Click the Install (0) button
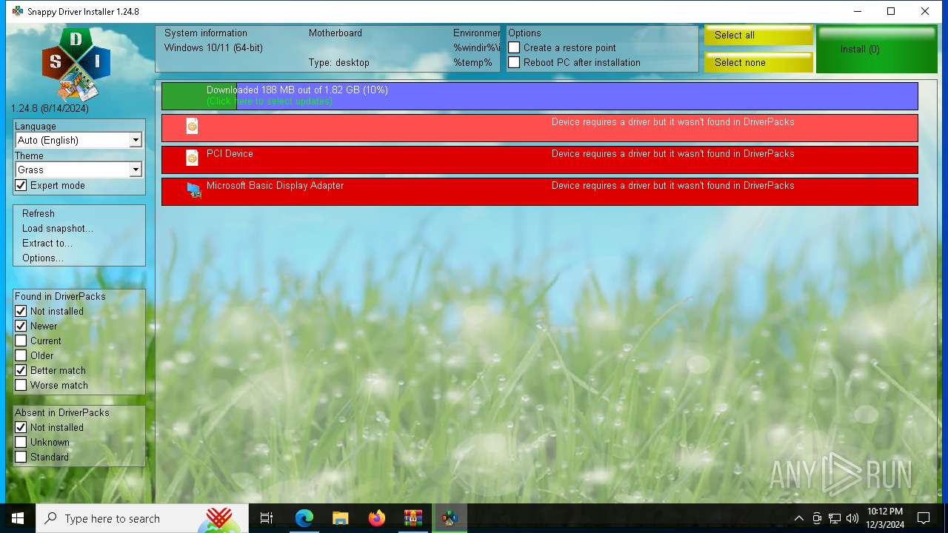The height and width of the screenshot is (533, 948). pos(877,49)
